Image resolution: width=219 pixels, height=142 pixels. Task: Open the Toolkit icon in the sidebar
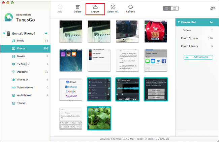[x=13, y=103]
